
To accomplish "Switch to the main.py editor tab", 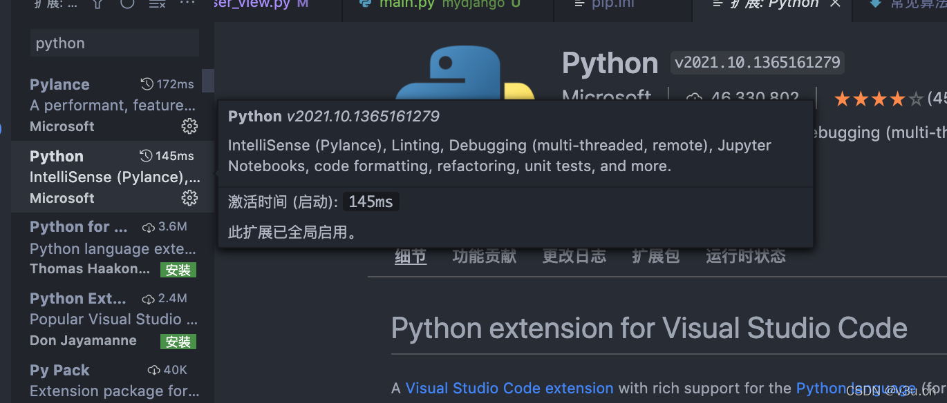I will [x=406, y=4].
